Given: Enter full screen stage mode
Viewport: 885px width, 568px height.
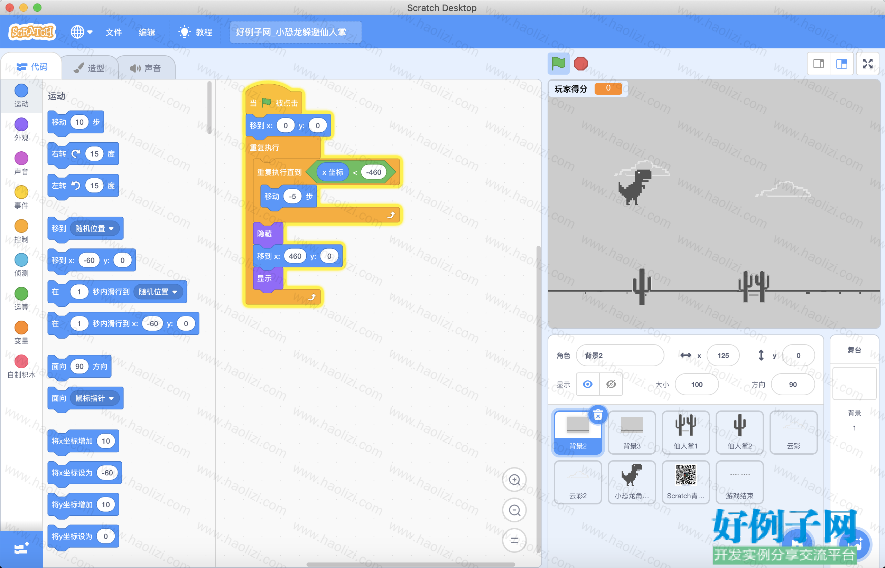Looking at the screenshot, I should coord(867,64).
